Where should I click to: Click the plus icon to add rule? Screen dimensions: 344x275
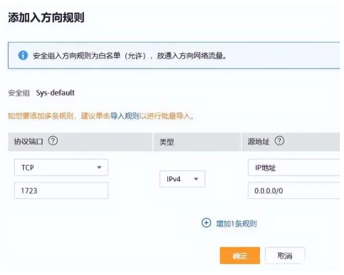coord(206,223)
